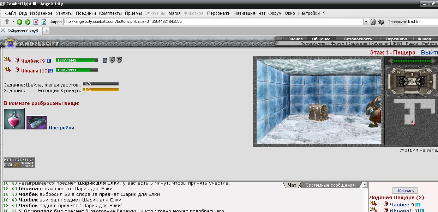Image resolution: width=438 pixels, height=212 pixels.
Task: Click the browser Back green arrow
Action: coord(20,22)
